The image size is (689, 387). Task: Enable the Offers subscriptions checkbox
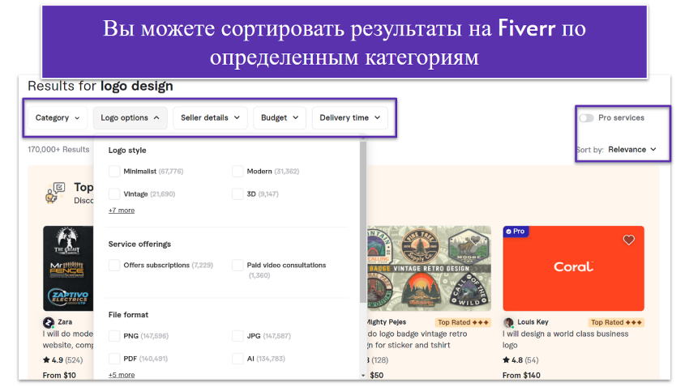click(114, 265)
